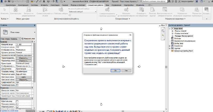The image size is (213, 112).
Task: Click the <нет> color scheme button
Action: 24,77
